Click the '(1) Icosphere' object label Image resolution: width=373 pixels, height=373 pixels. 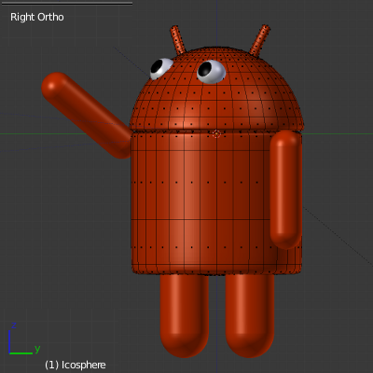(76, 365)
